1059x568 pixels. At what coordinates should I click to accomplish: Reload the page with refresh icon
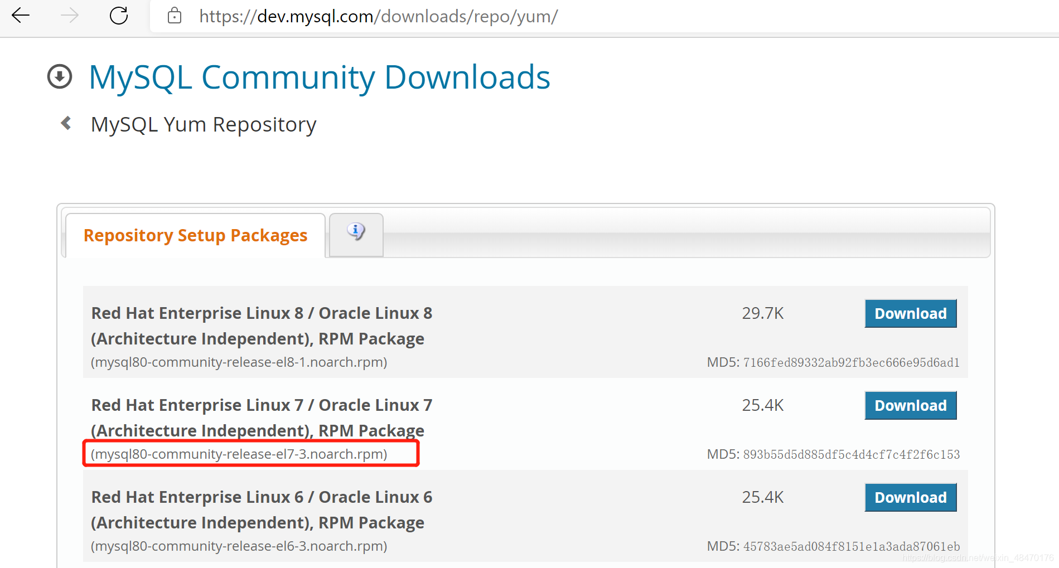(x=119, y=16)
